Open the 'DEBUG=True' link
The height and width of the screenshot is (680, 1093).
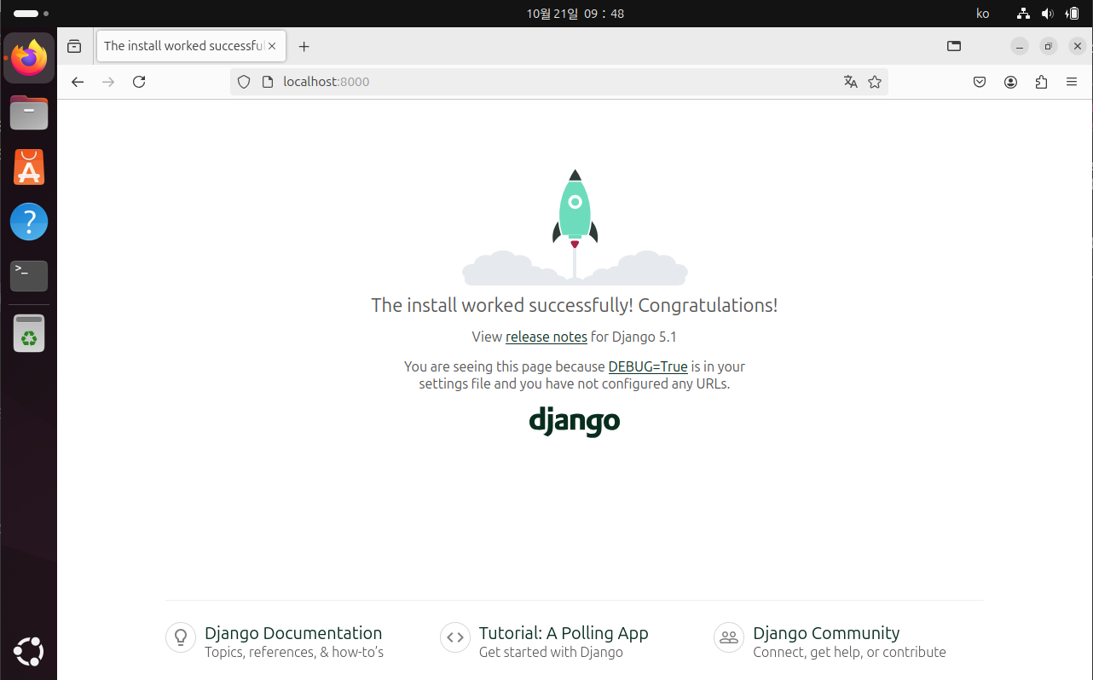(648, 366)
